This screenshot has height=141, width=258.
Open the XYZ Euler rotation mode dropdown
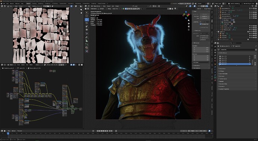[x=201, y=62]
